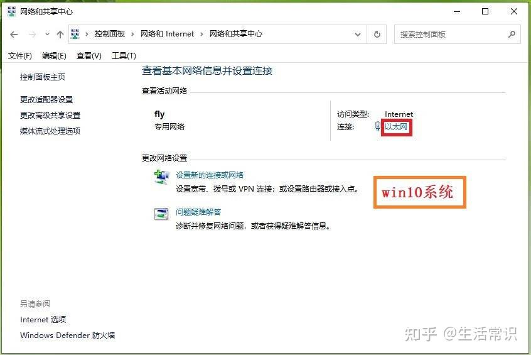Close the 网络和共享中心 window
The image size is (531, 355).
tap(513, 11)
